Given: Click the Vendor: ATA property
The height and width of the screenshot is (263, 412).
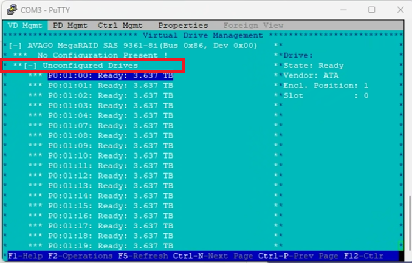Looking at the screenshot, I should tap(311, 76).
